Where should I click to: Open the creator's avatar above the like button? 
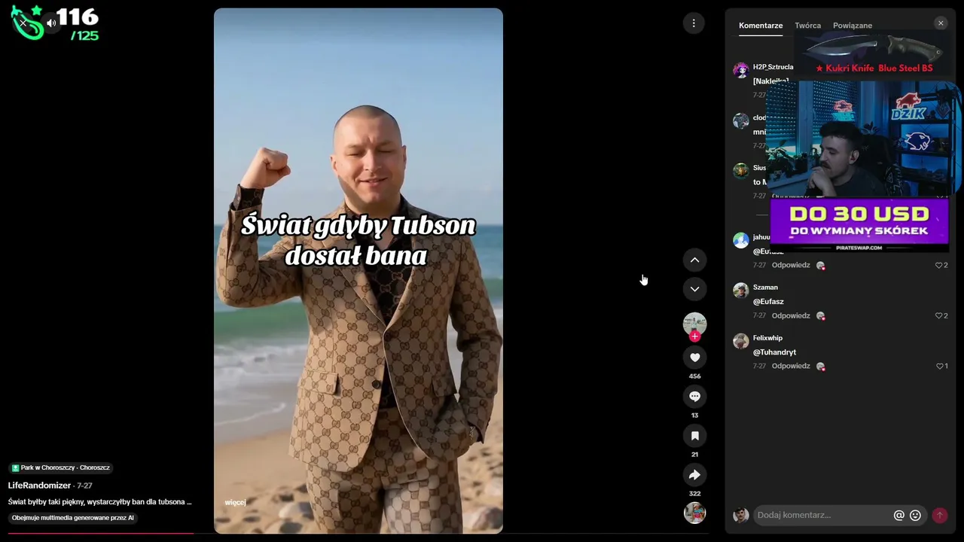click(694, 324)
